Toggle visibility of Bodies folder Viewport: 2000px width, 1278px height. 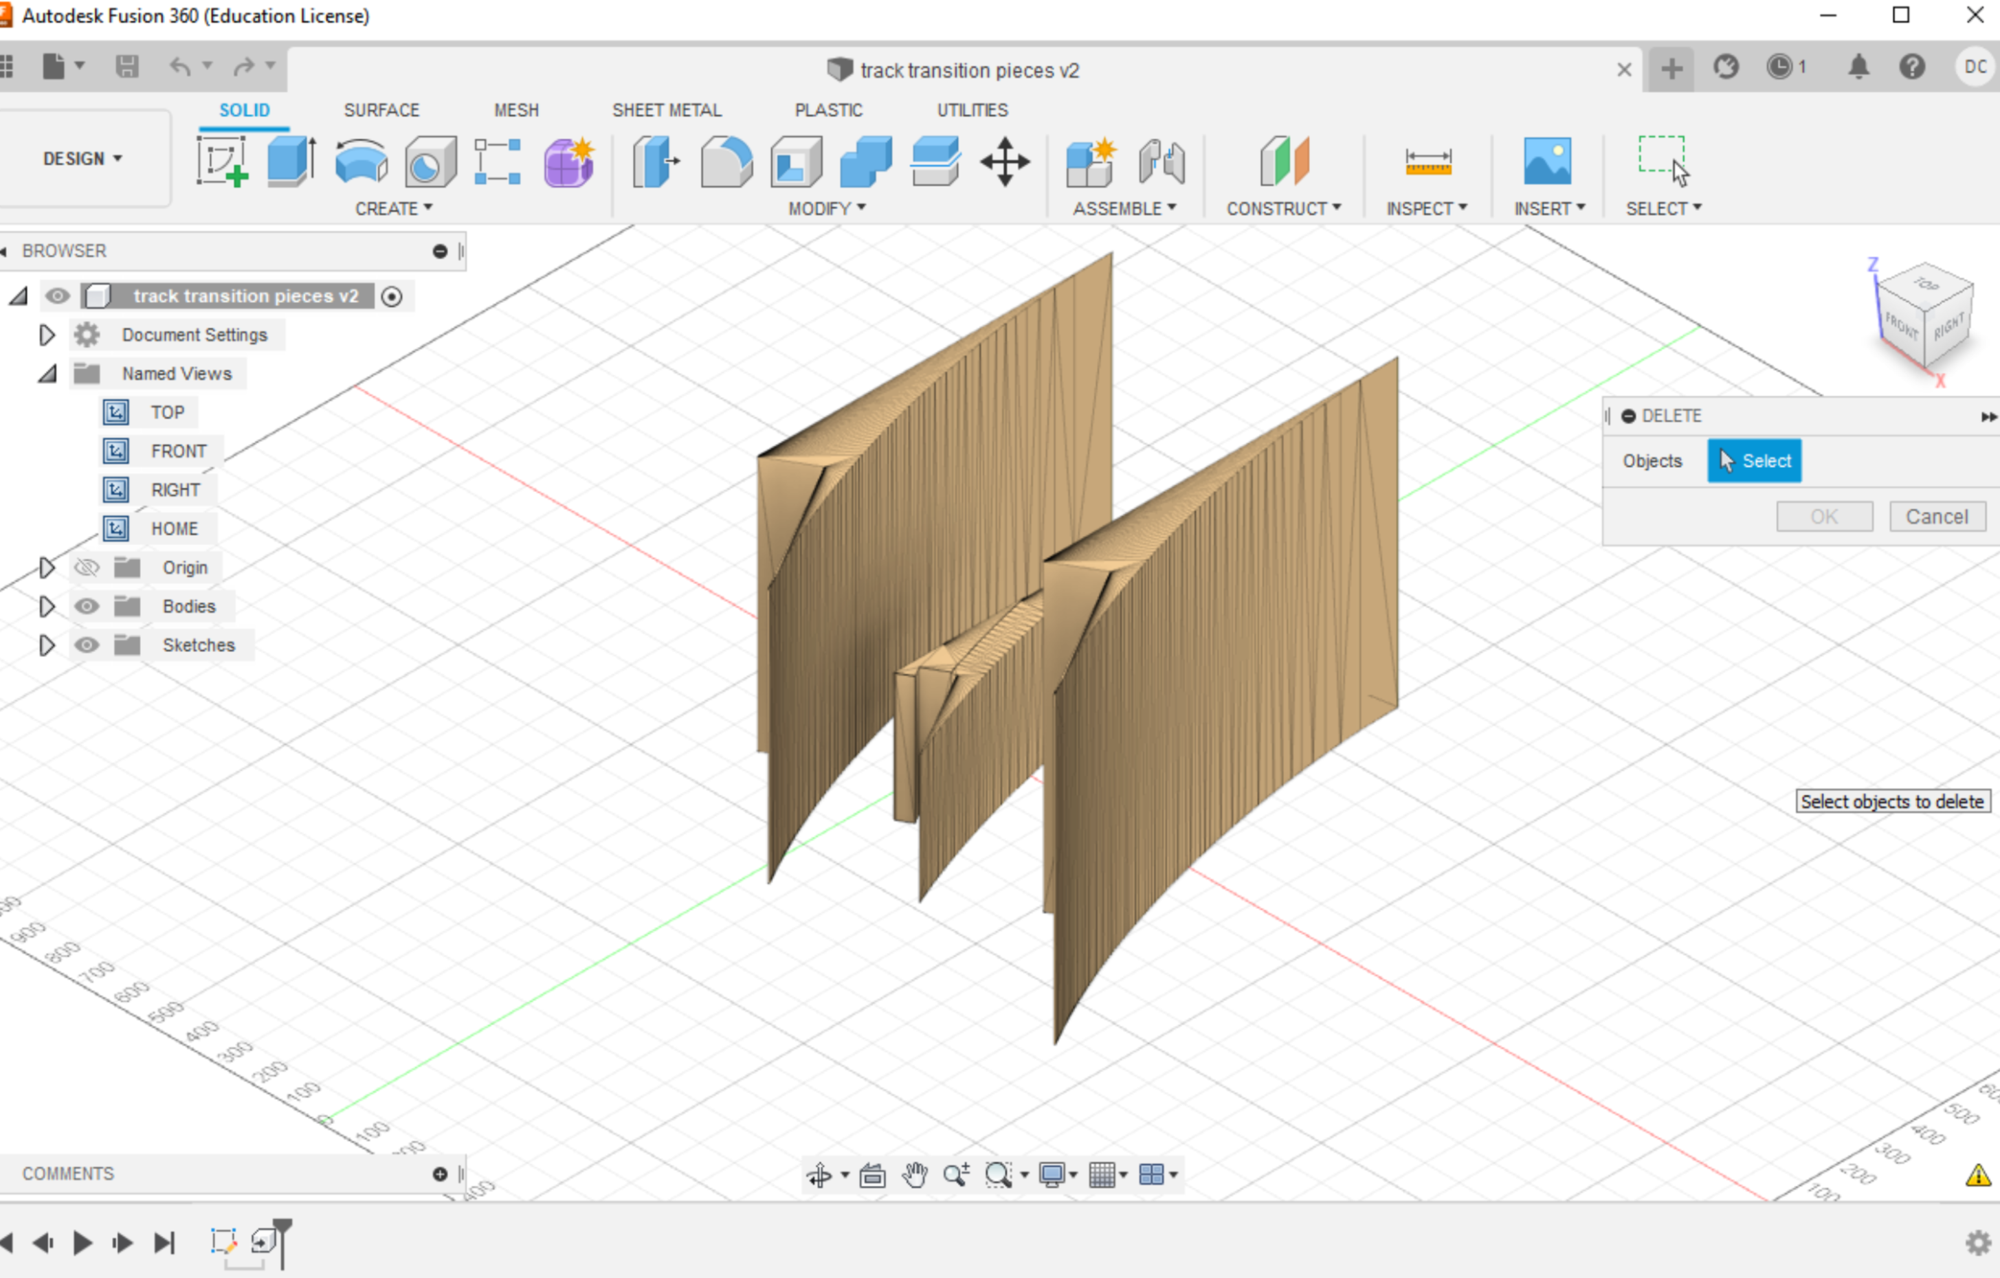click(86, 605)
